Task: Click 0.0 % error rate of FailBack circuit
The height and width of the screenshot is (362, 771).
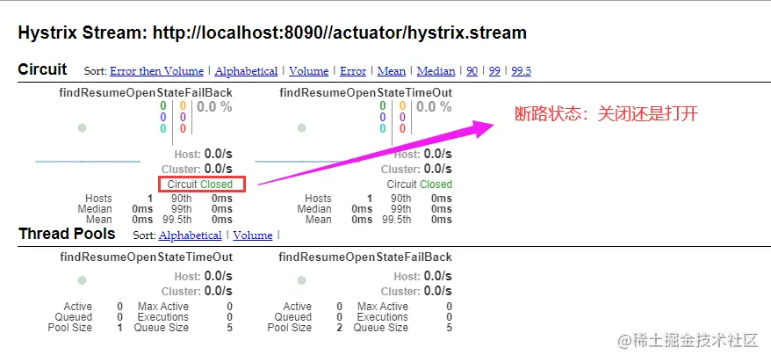Action: 214,106
